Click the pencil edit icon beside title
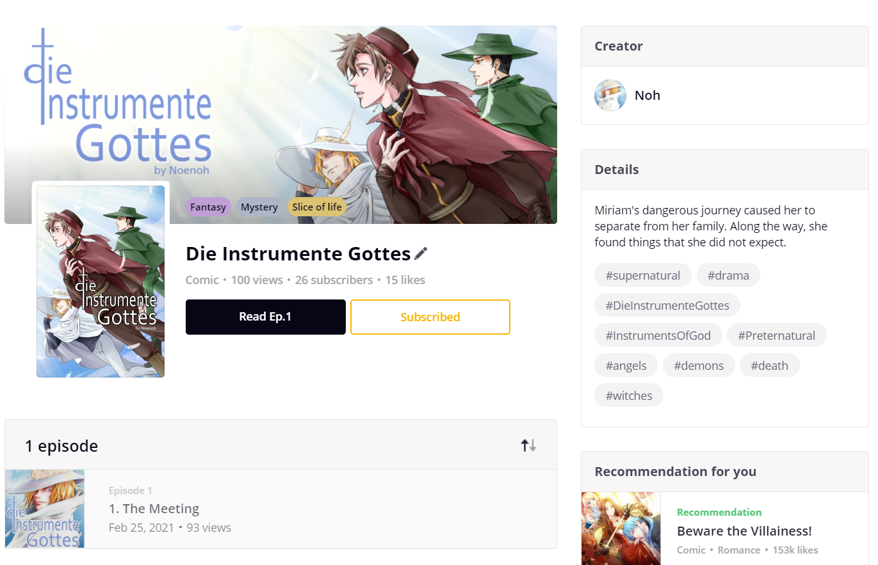 (x=421, y=254)
